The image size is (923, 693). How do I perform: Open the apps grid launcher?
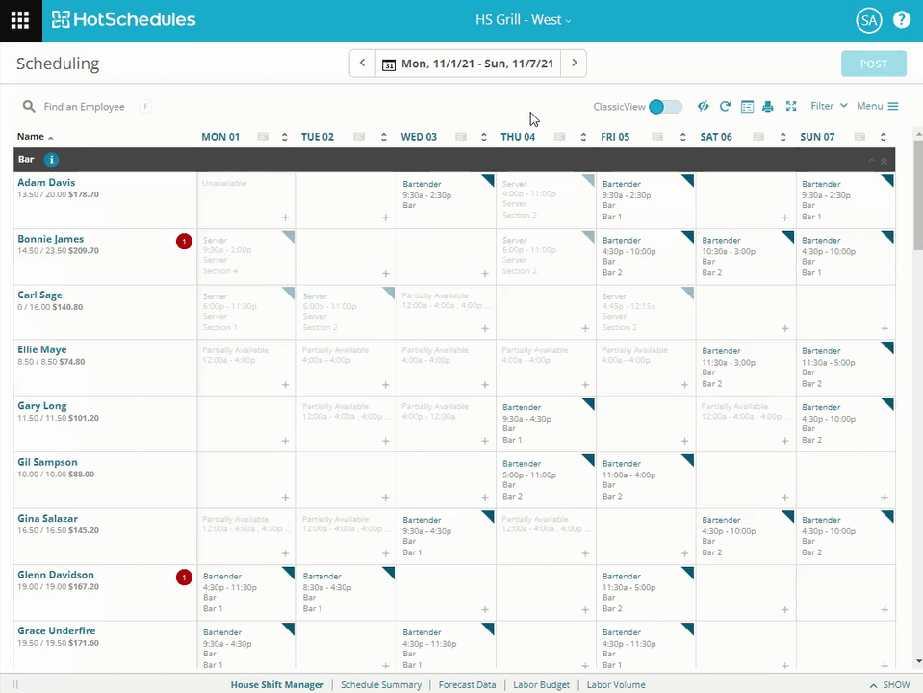click(x=20, y=20)
